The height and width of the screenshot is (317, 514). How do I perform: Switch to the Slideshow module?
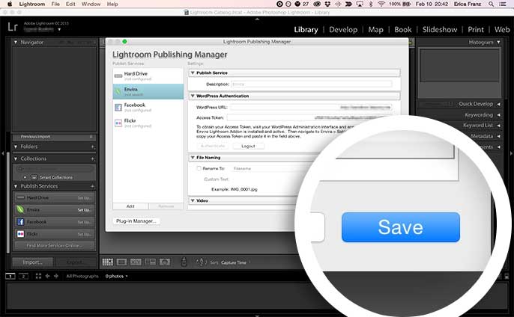[440, 29]
